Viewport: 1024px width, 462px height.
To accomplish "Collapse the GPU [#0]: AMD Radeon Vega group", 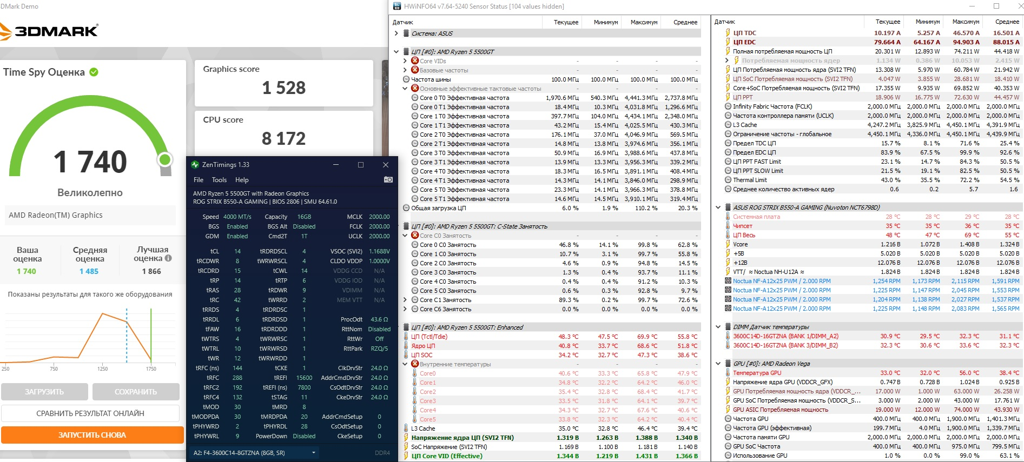I will point(718,364).
